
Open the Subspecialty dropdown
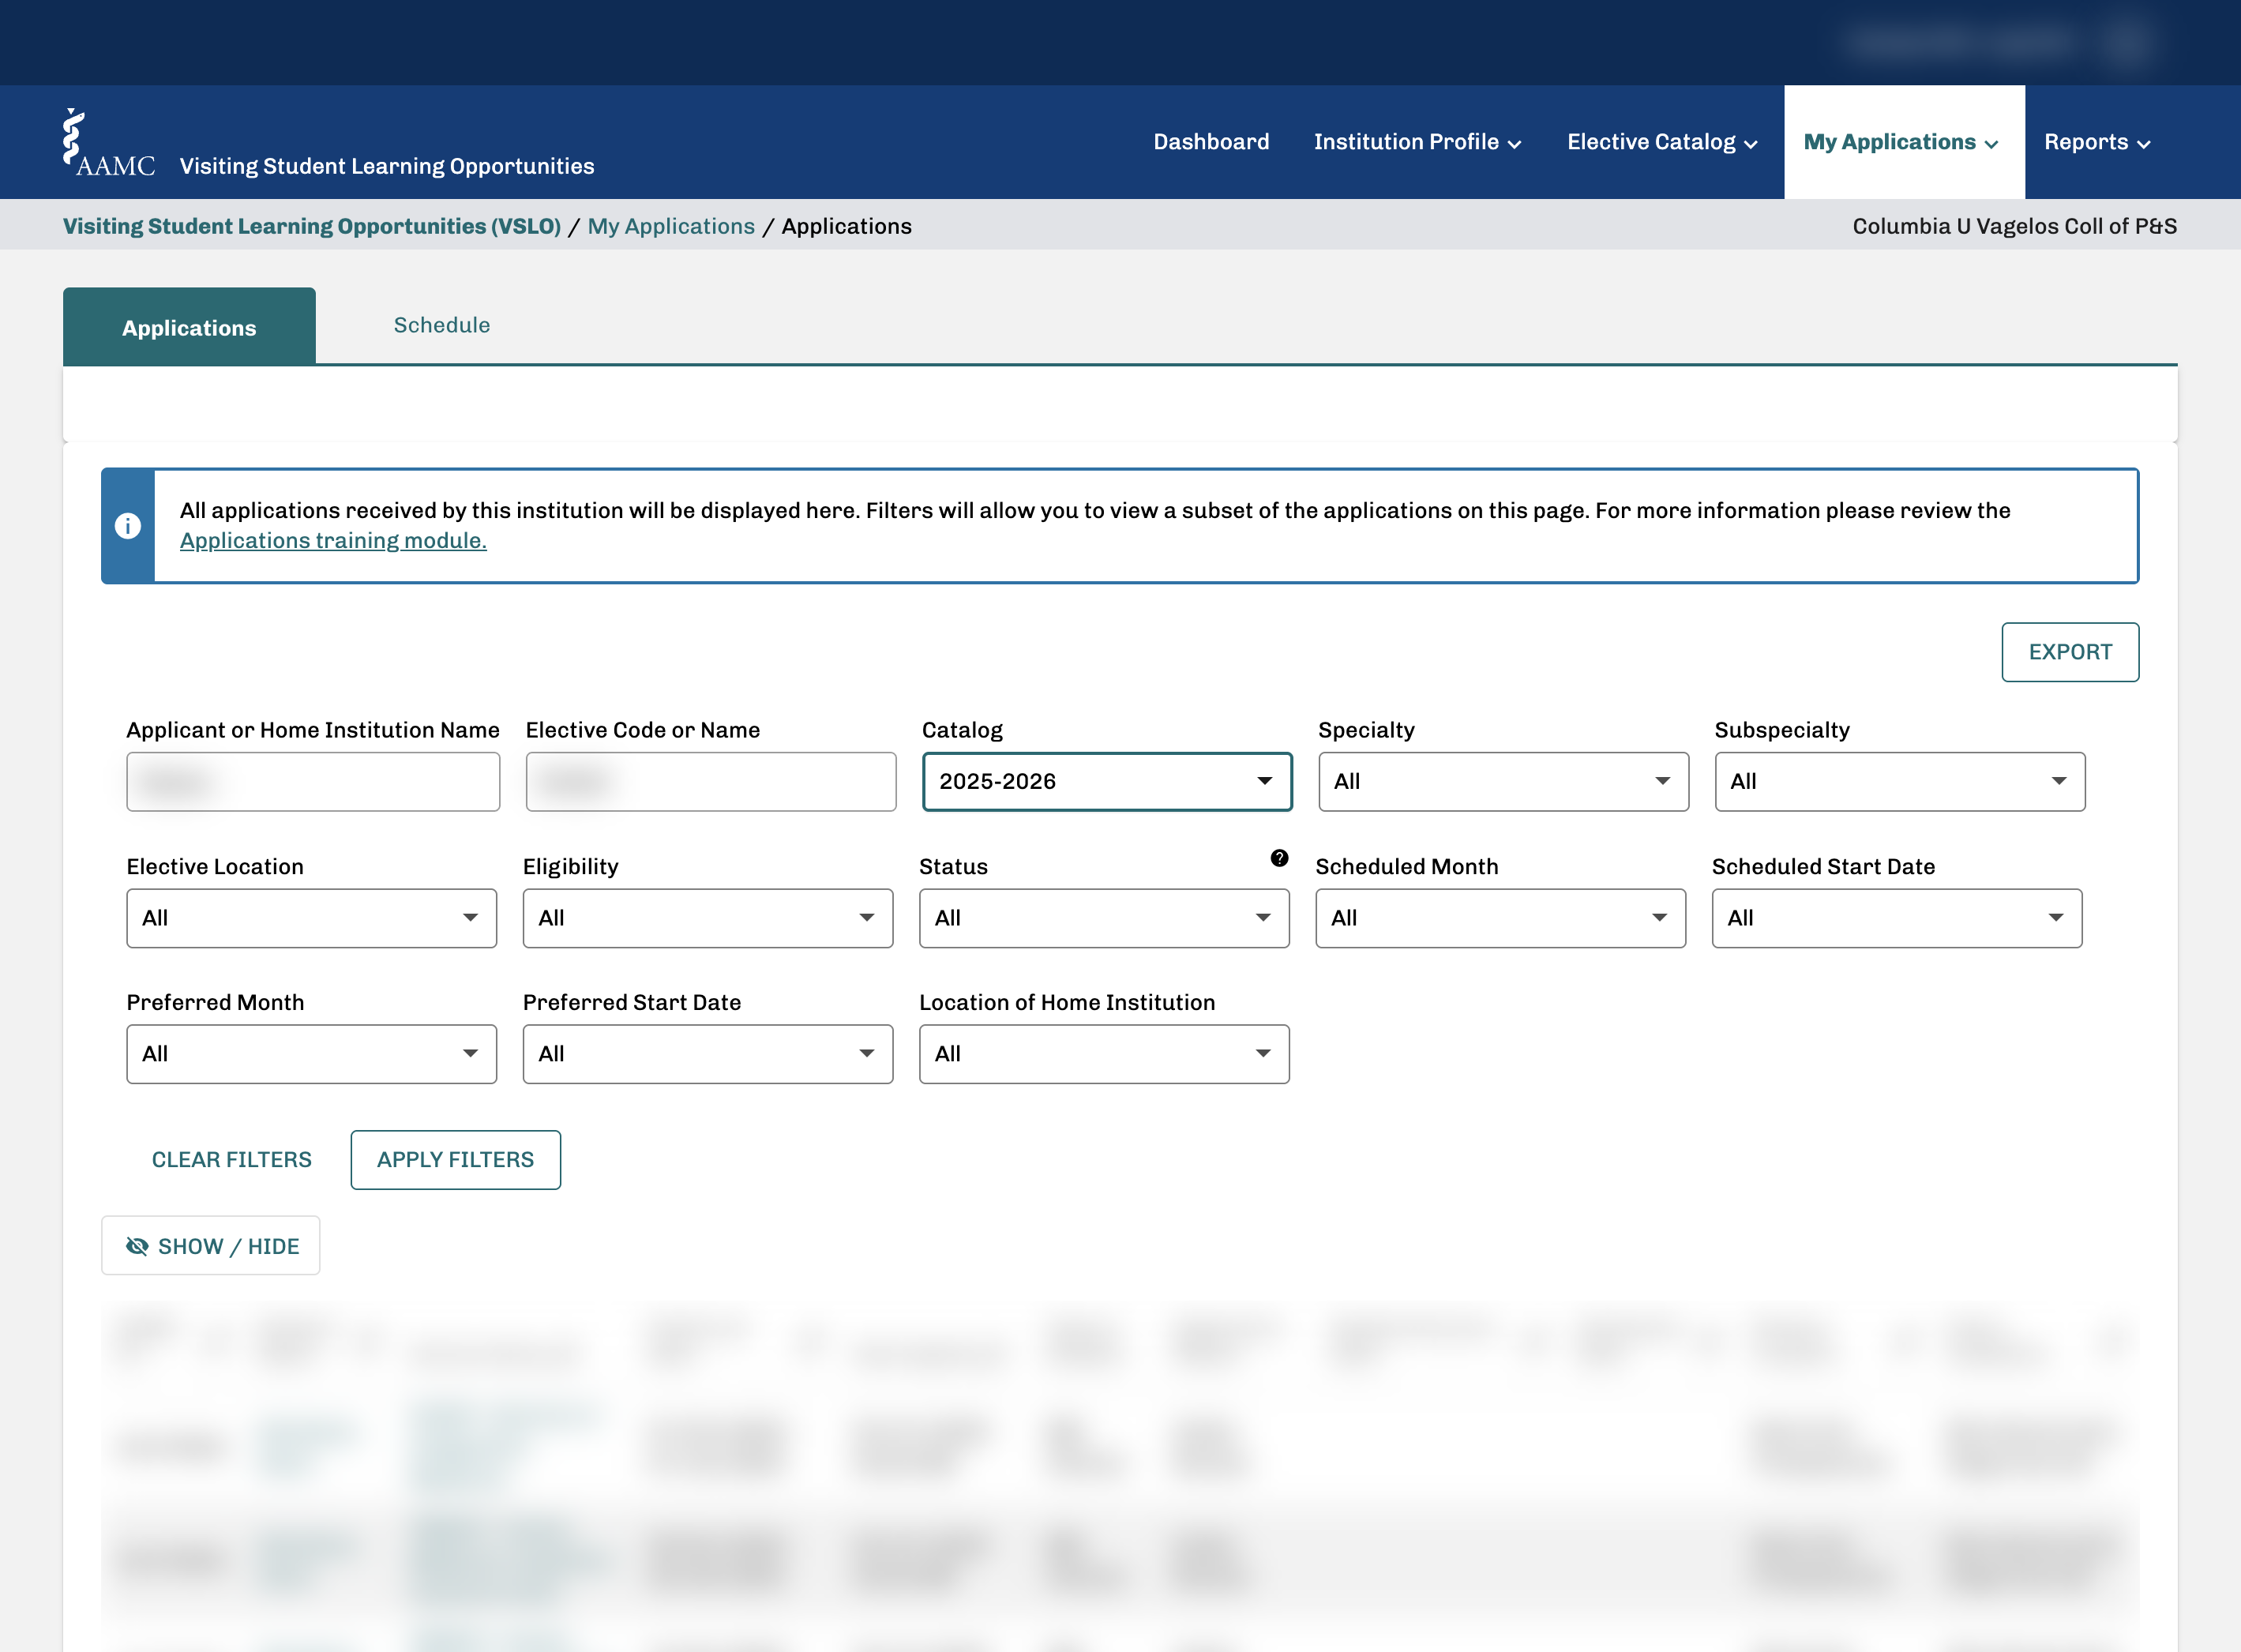[x=1900, y=782]
